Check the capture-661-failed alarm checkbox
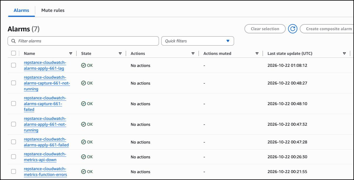Viewport: 354px width, 180px height. [13, 104]
